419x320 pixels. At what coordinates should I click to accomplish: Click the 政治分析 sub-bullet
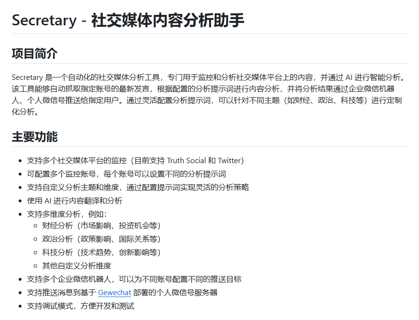click(101, 239)
